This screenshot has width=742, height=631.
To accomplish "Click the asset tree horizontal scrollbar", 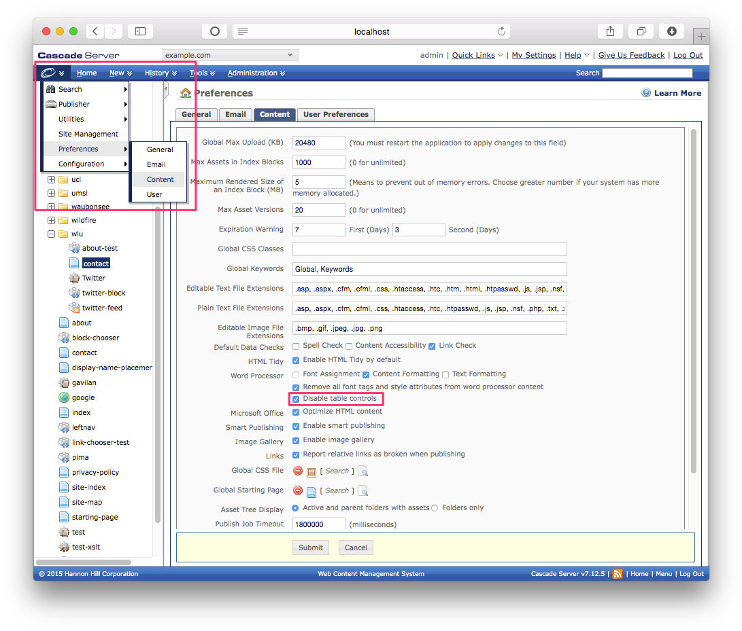I will (x=84, y=562).
